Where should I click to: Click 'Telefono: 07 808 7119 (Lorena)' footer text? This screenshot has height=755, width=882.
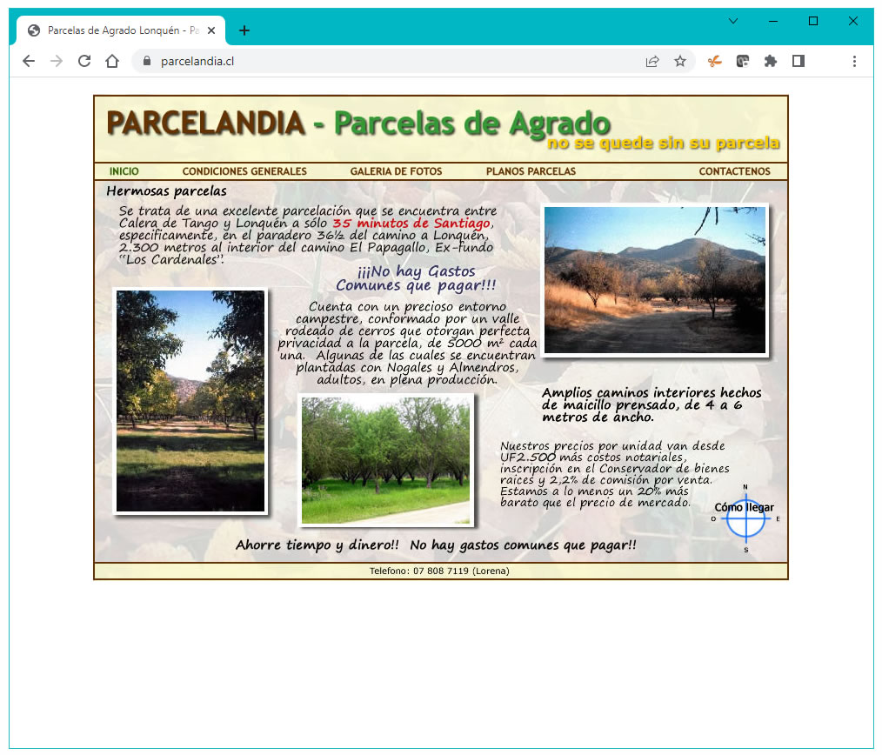[439, 571]
